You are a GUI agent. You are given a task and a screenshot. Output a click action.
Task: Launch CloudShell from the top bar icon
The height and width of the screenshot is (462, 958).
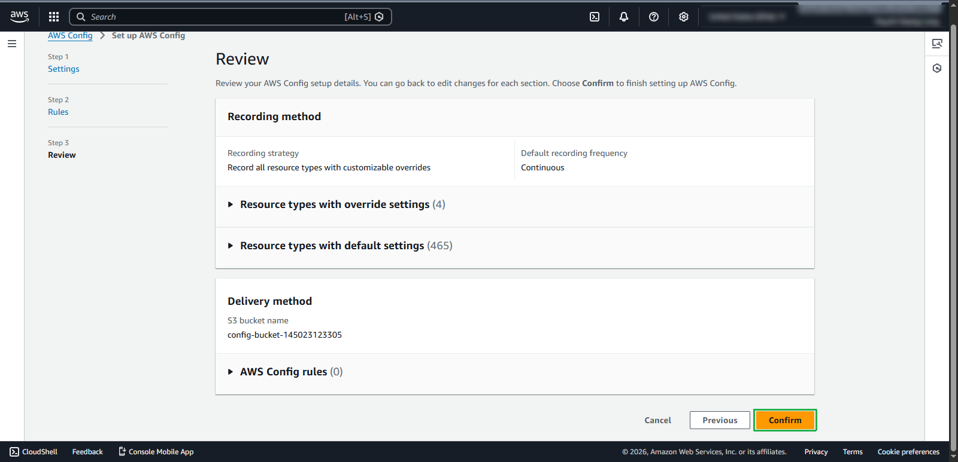point(595,17)
